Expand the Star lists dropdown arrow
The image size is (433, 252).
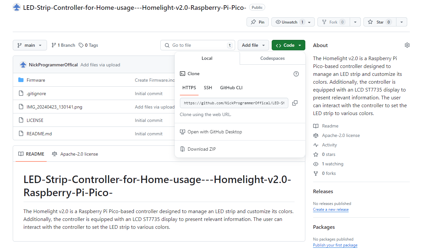(x=401, y=22)
